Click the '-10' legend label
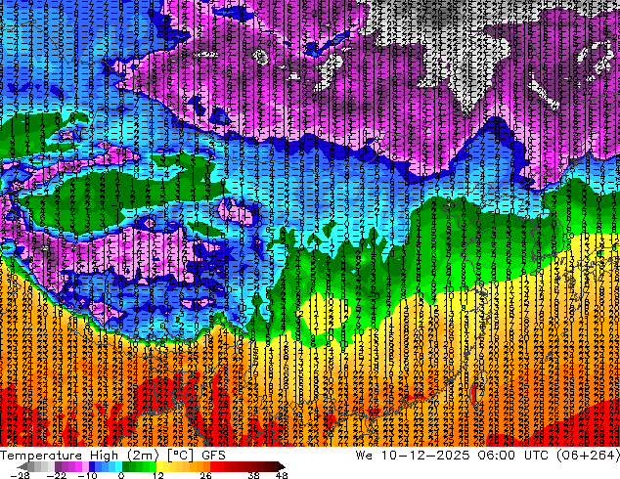The width and height of the screenshot is (620, 479). coord(87,475)
